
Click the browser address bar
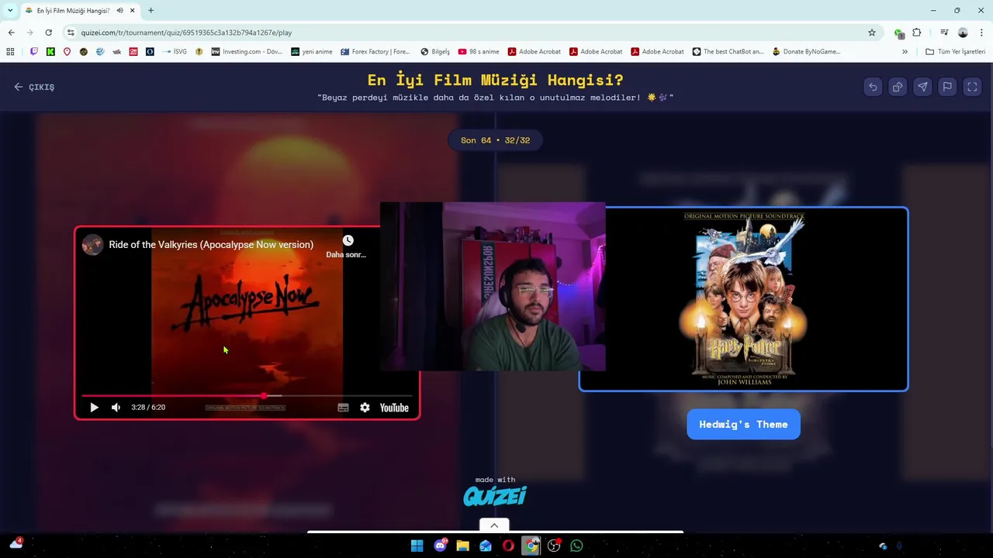[x=465, y=33]
